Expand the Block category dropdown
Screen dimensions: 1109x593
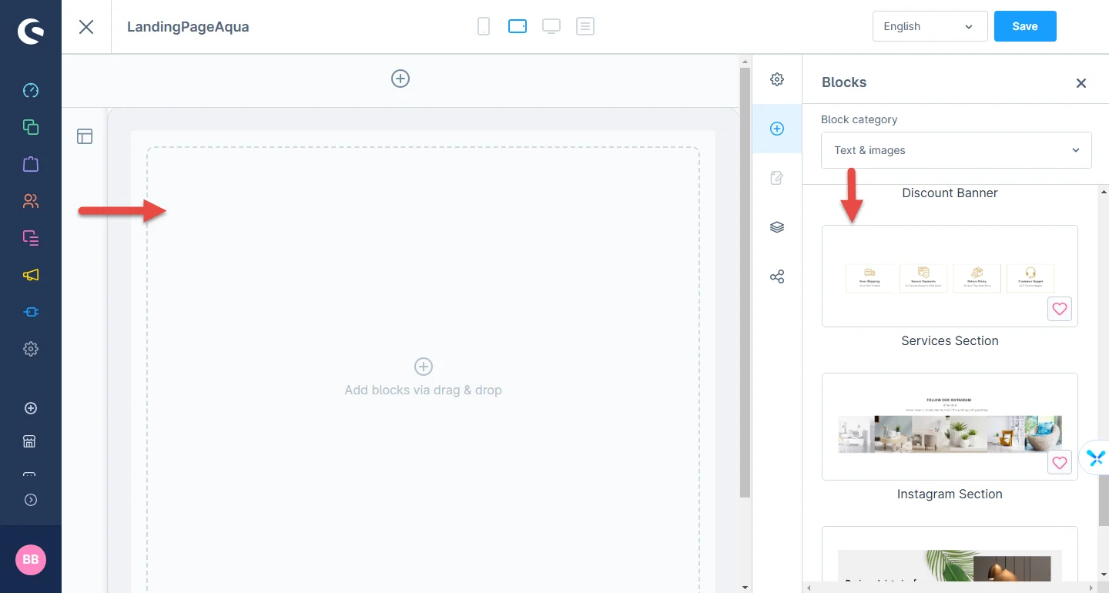956,150
